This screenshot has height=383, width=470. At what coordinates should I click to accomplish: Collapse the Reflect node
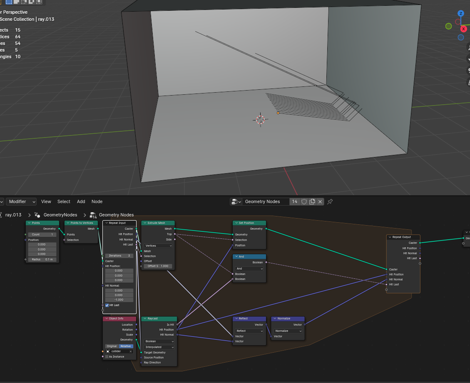tap(236, 319)
